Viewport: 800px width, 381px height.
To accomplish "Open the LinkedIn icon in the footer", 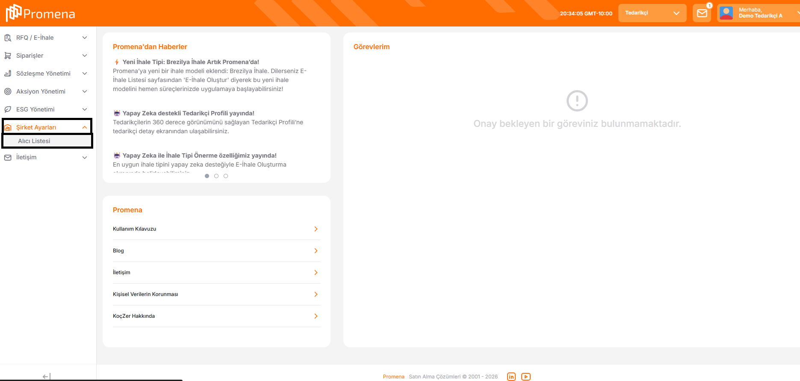I will click(x=511, y=377).
